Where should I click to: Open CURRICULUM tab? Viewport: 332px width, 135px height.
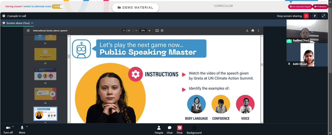click(223, 6)
